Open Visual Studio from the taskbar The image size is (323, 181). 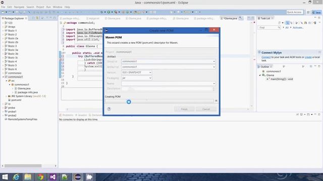52,177
